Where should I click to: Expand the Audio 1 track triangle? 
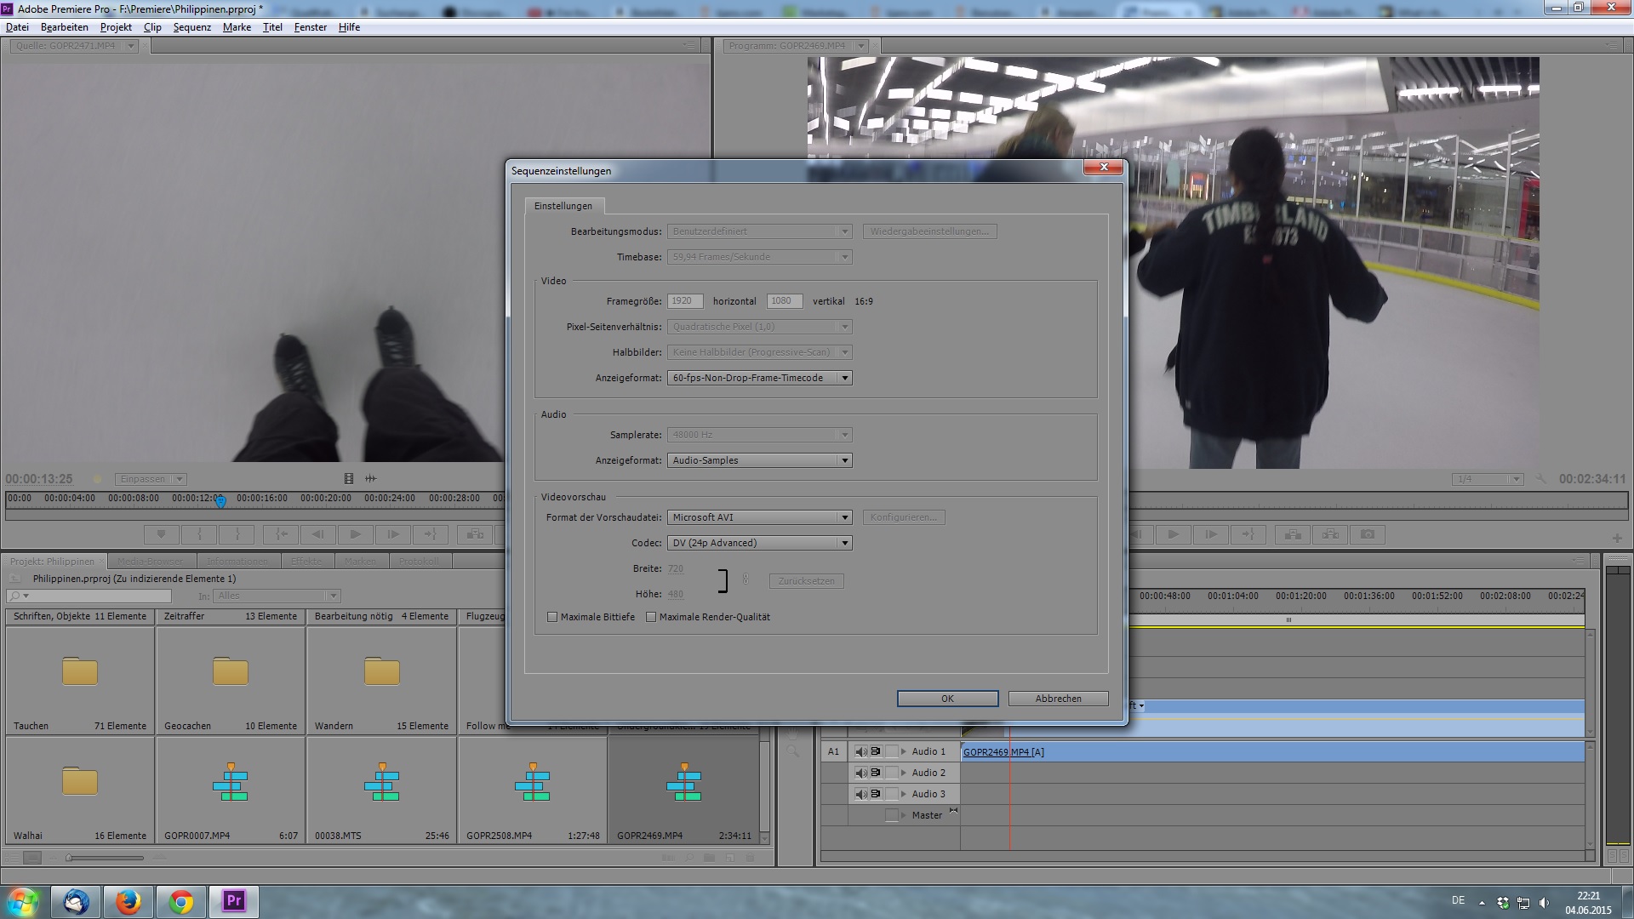pos(904,751)
